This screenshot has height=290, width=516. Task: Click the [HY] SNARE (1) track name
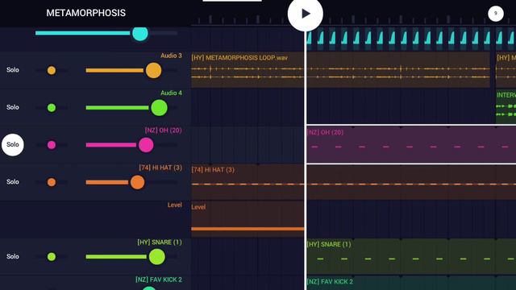tap(160, 242)
